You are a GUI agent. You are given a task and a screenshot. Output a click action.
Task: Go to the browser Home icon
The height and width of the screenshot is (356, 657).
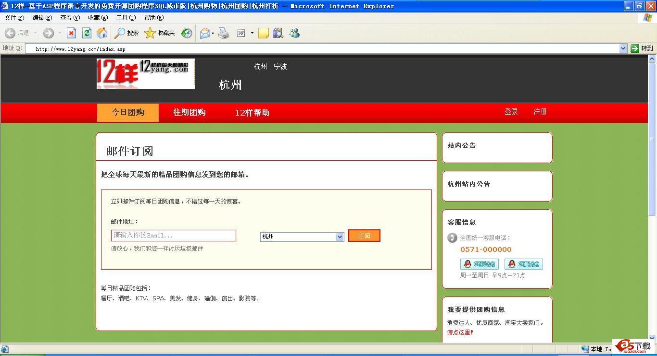[x=102, y=33]
